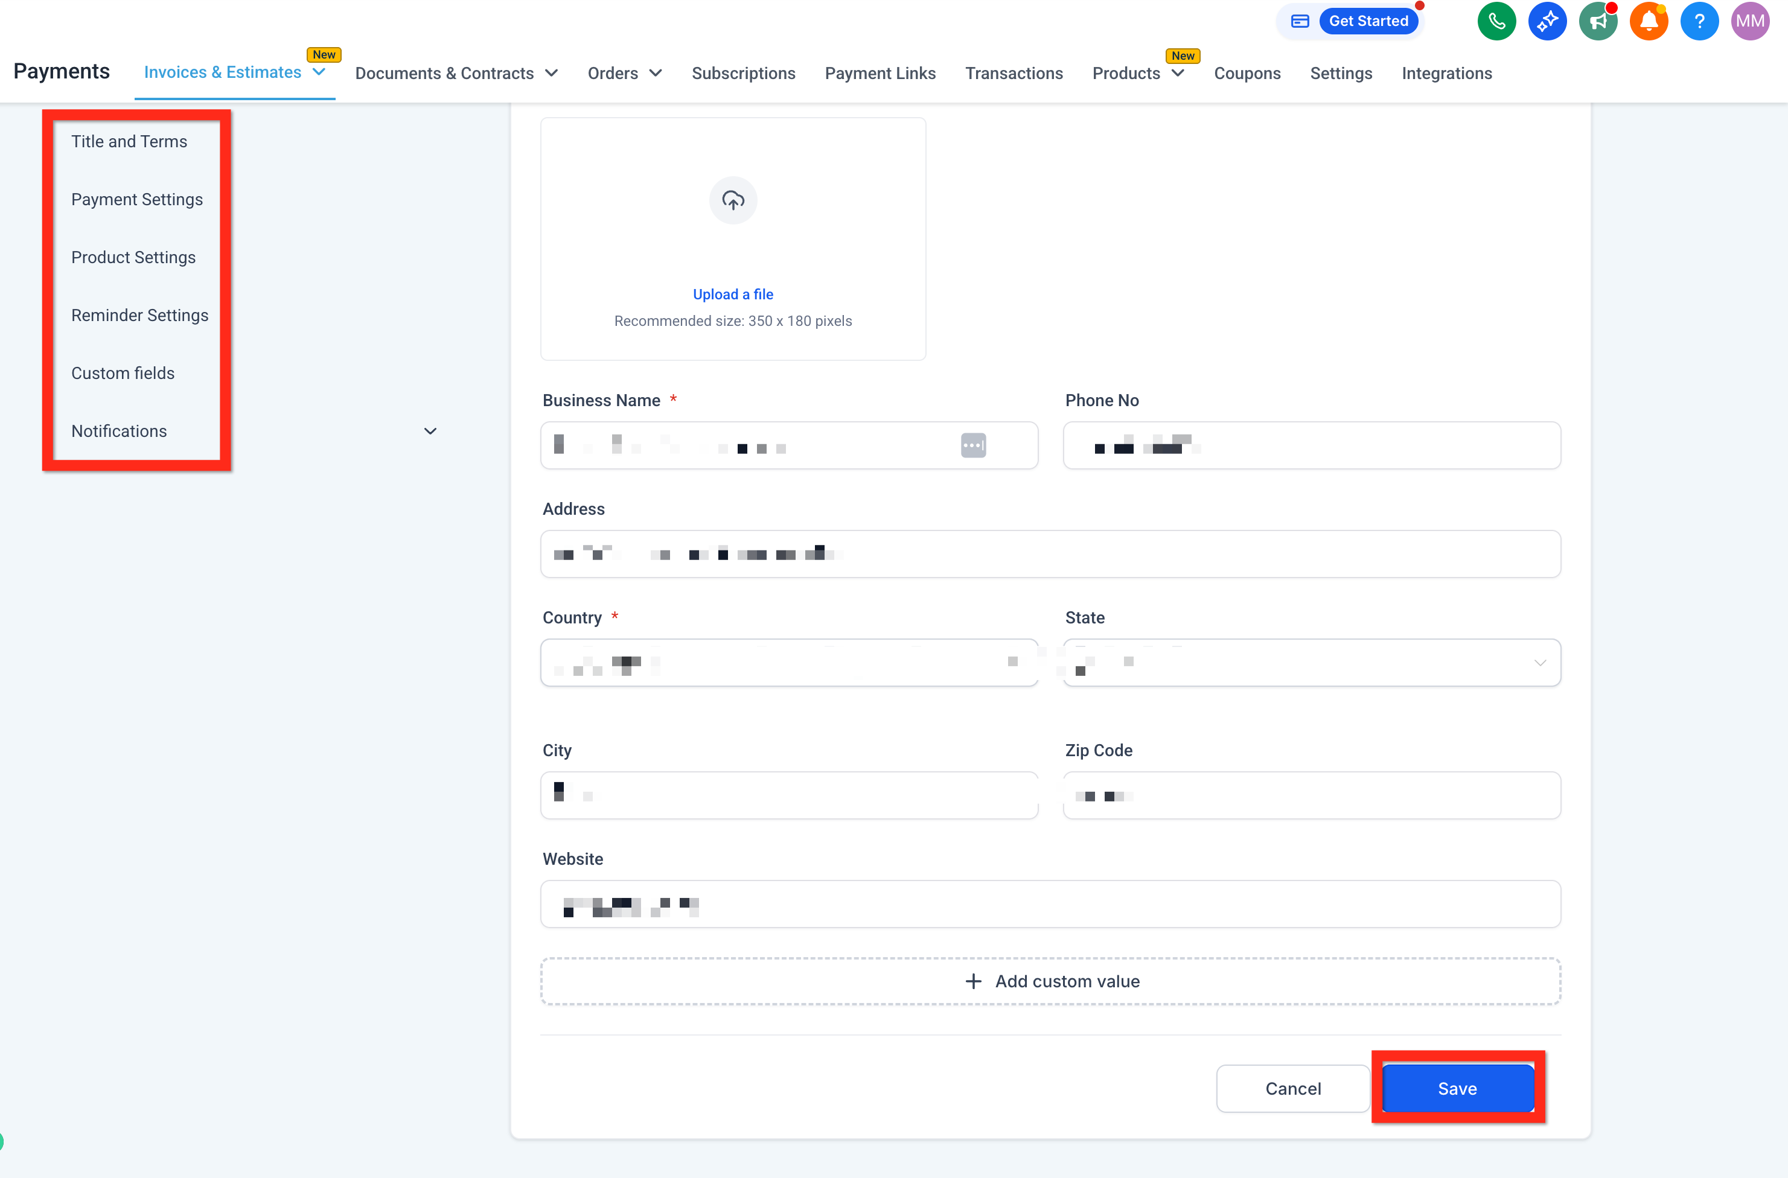Open the MM user avatar menu
1788x1178 pixels.
point(1750,21)
